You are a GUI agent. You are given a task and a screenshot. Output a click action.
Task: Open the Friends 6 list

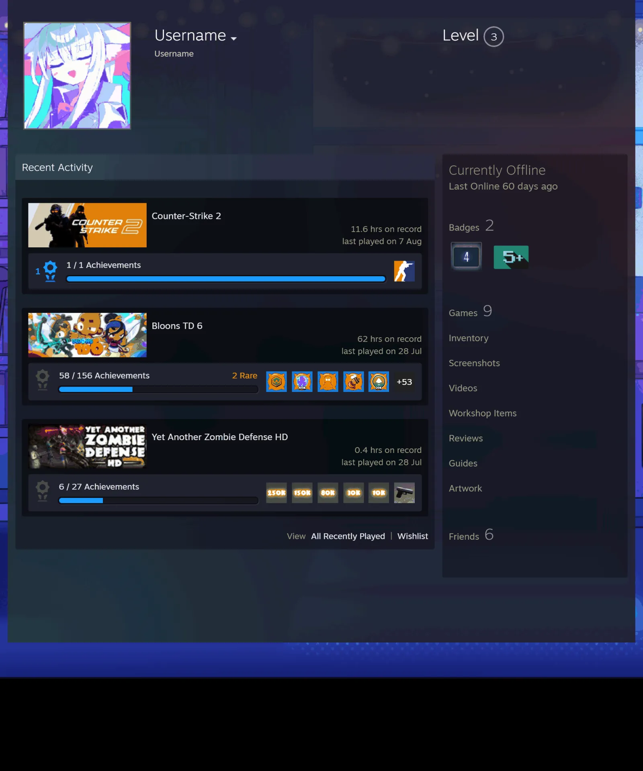click(x=471, y=535)
